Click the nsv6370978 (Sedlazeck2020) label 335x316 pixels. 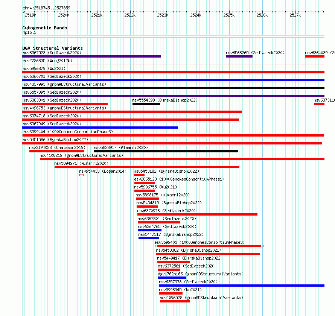[166, 211]
